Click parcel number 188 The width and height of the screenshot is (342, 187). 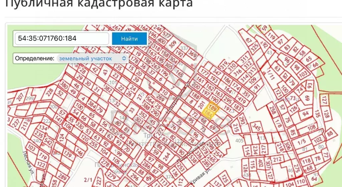[195, 95]
